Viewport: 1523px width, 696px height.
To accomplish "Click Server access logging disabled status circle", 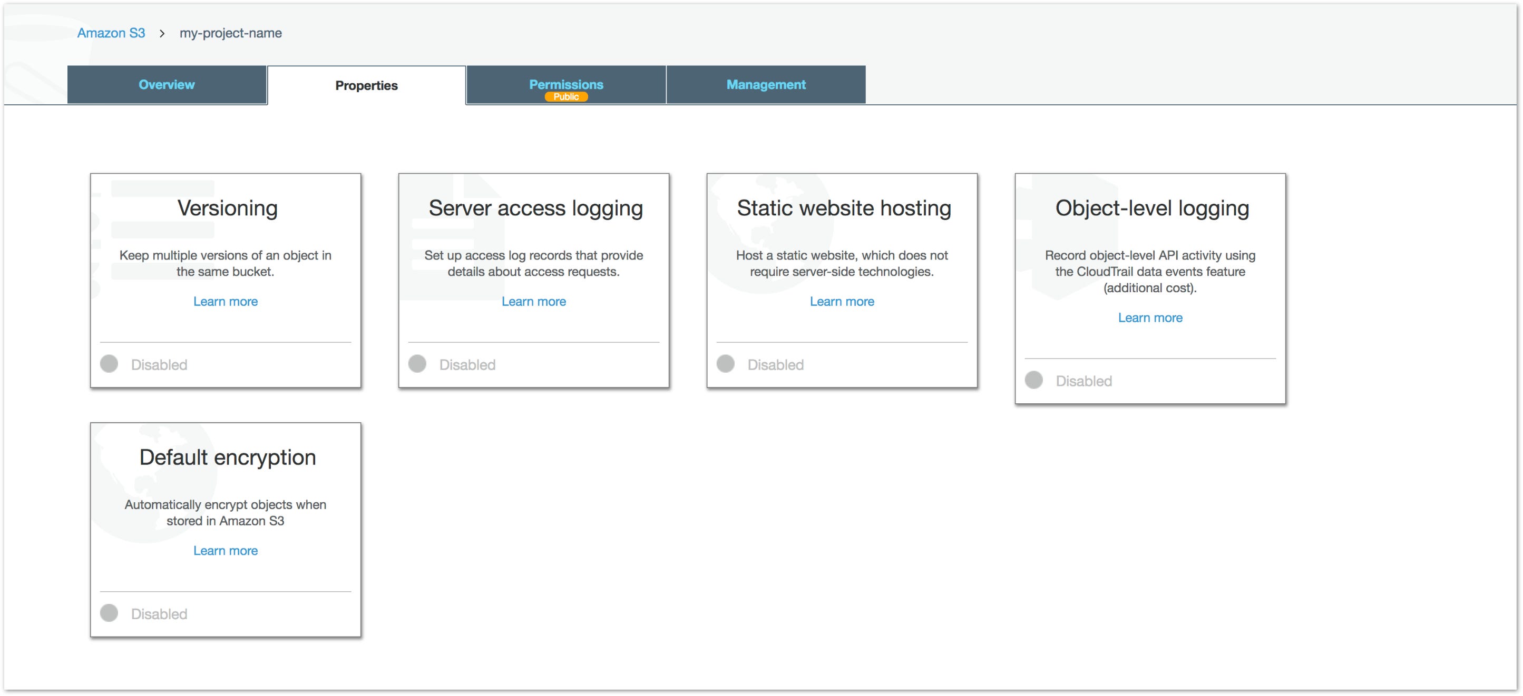I will pos(417,364).
